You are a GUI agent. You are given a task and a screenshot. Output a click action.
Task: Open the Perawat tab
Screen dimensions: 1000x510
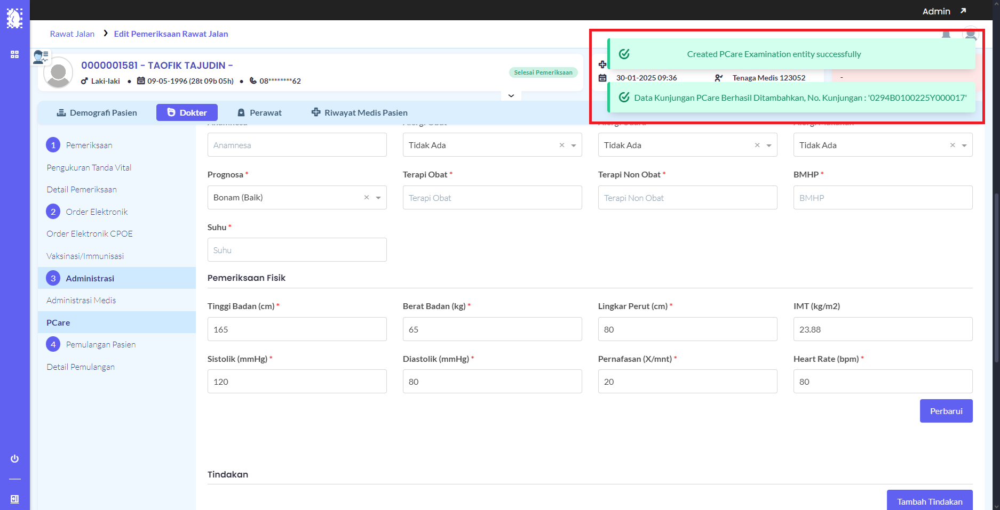tap(259, 112)
